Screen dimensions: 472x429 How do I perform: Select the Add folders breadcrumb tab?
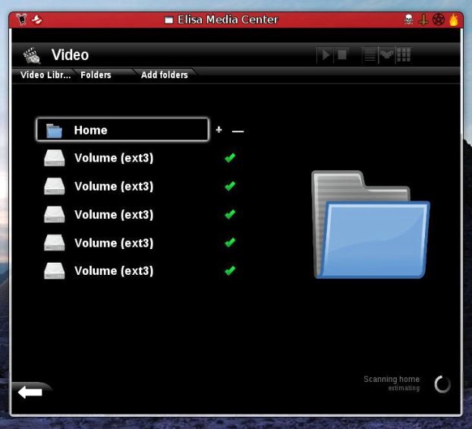pos(165,74)
